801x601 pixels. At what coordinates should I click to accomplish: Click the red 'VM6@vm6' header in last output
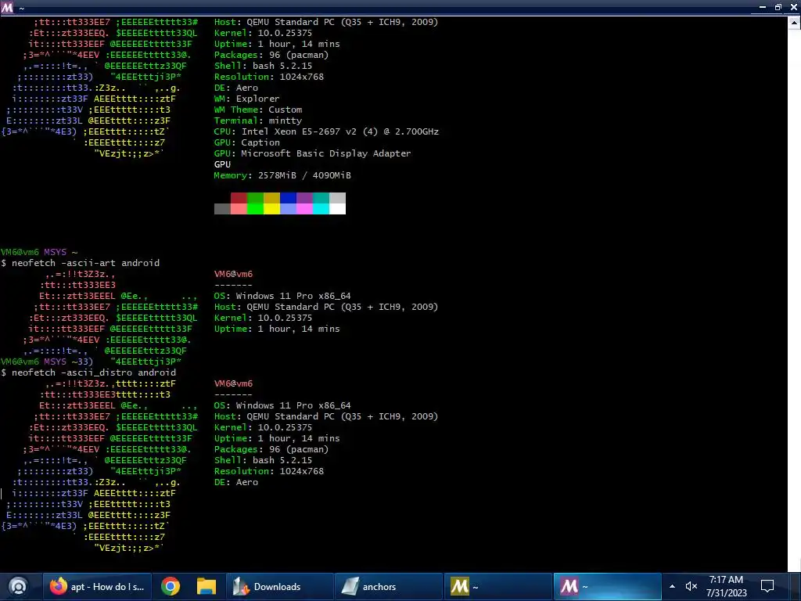(233, 383)
